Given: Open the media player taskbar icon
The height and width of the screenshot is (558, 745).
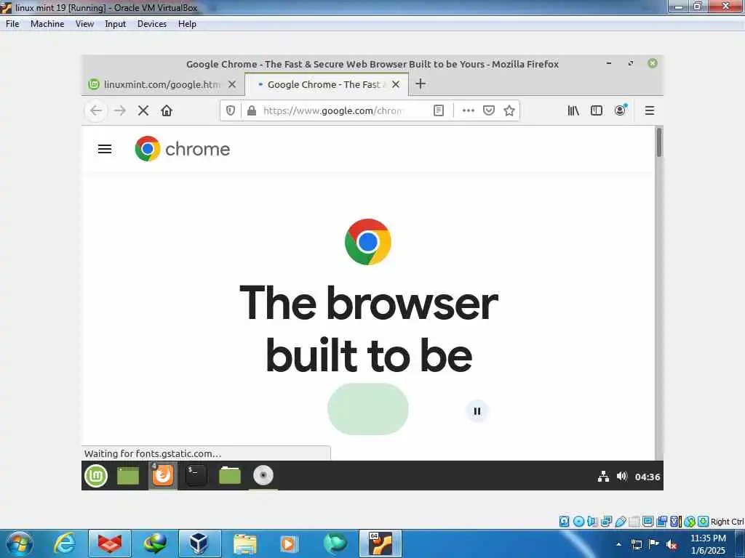Looking at the screenshot, I should click(288, 543).
